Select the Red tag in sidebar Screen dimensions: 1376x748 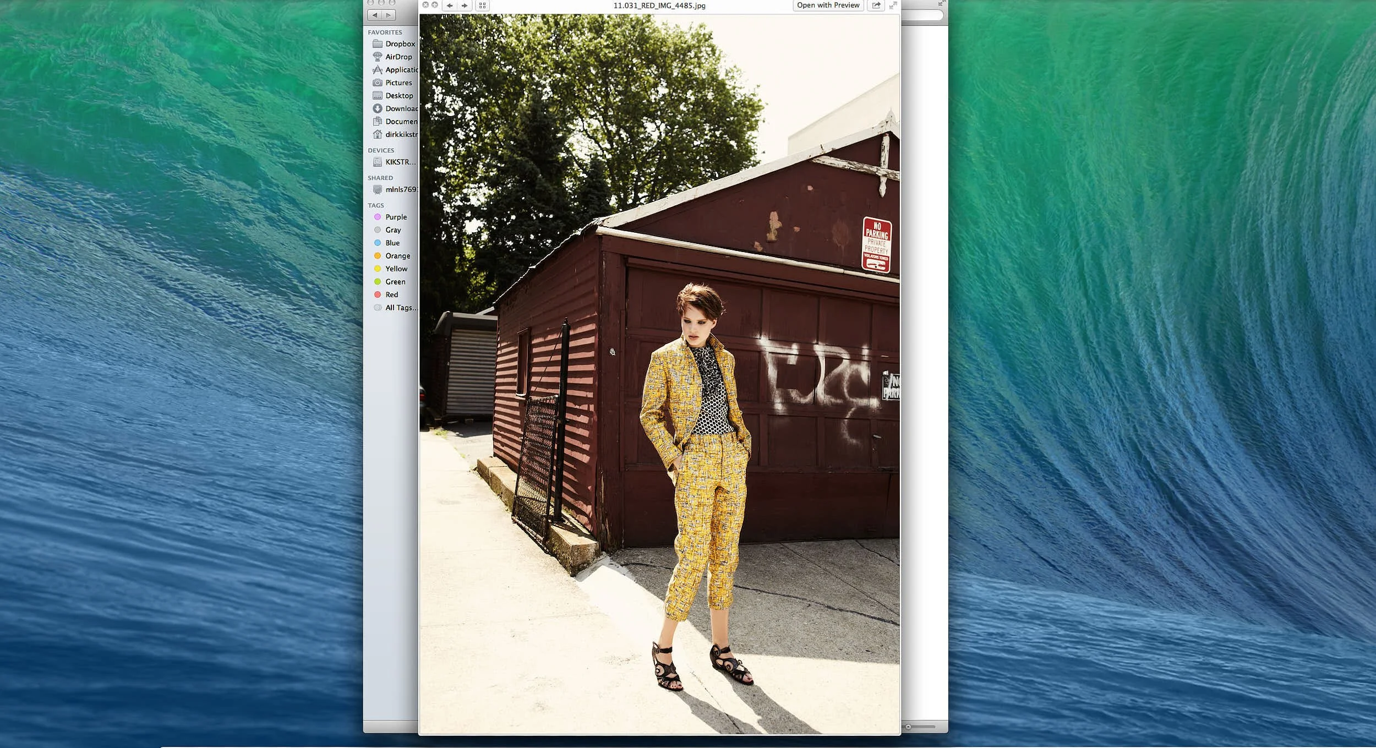[x=391, y=294]
